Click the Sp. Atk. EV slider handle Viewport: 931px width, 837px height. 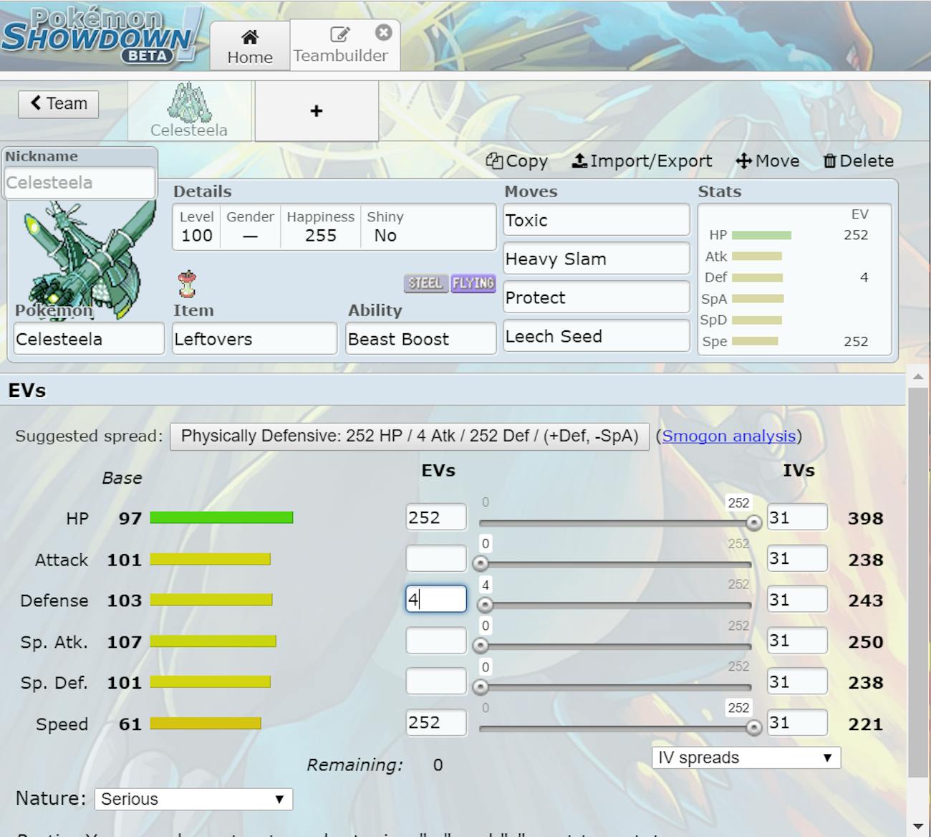tap(480, 646)
